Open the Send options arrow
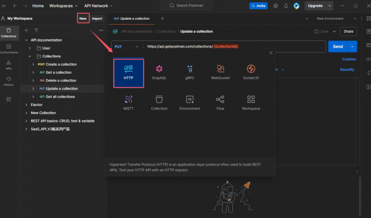Viewport: 371px width, 218px height. coord(352,46)
